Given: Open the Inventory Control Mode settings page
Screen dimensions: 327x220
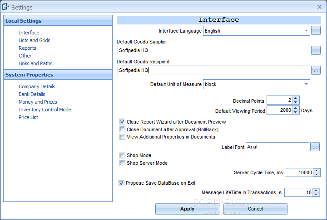Looking at the screenshot, I should [x=45, y=110].
